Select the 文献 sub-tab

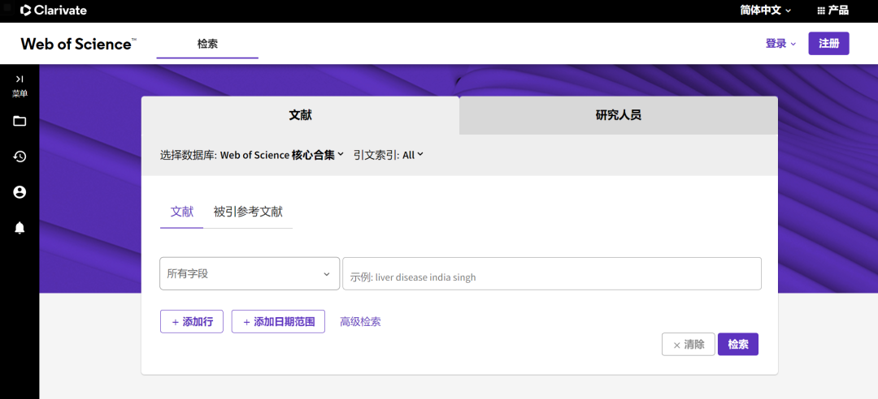tap(182, 212)
